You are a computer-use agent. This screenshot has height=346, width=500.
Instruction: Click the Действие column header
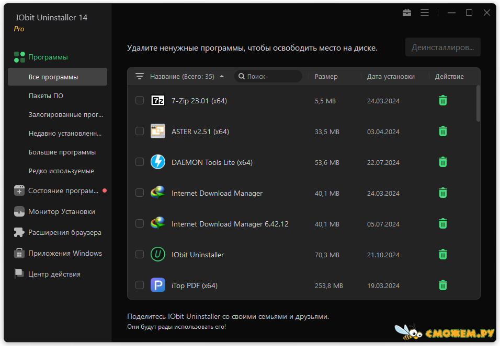[x=449, y=76]
